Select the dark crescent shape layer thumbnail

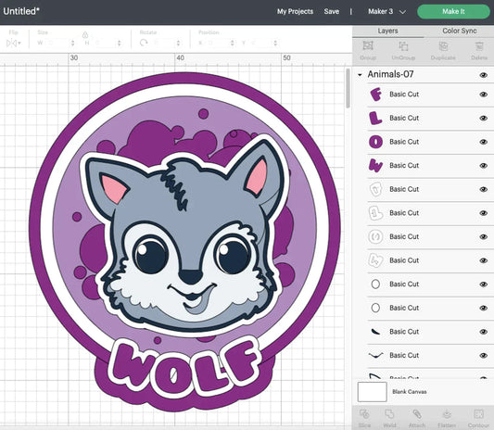[375, 332]
